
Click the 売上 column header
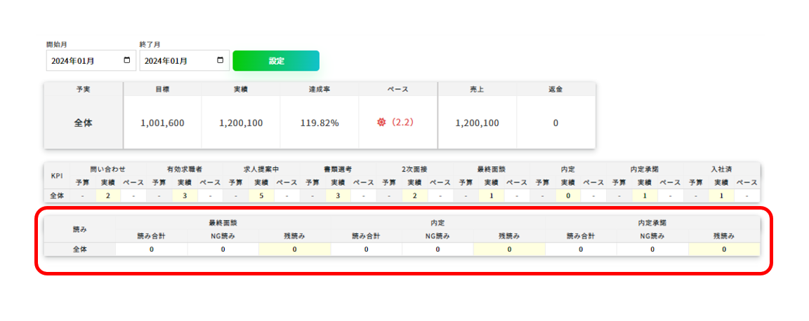click(478, 89)
